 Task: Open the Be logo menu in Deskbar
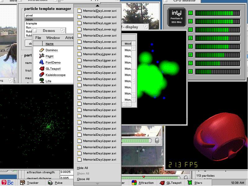pos(7,183)
